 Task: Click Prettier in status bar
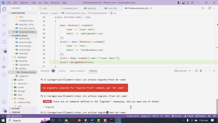(201, 116)
